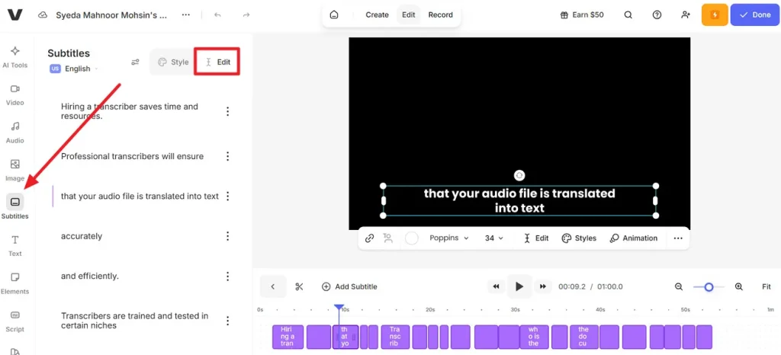Click the invite collaborator icon
The image size is (781, 355).
[x=686, y=15]
